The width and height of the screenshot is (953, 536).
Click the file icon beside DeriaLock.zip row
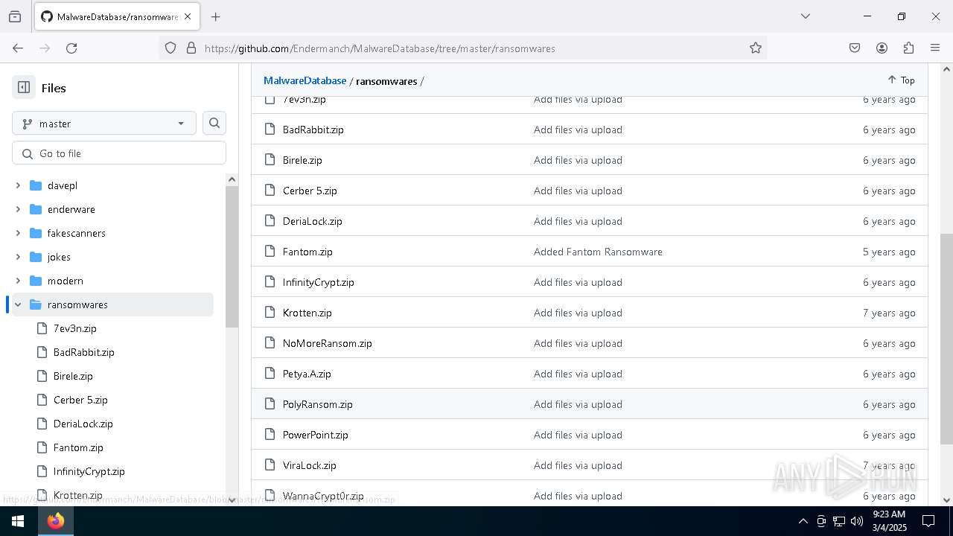(270, 221)
